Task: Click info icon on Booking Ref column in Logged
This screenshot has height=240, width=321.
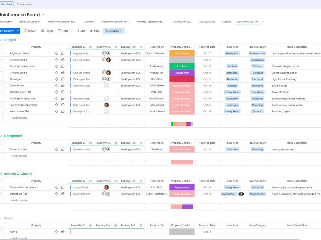Action: (141, 47)
